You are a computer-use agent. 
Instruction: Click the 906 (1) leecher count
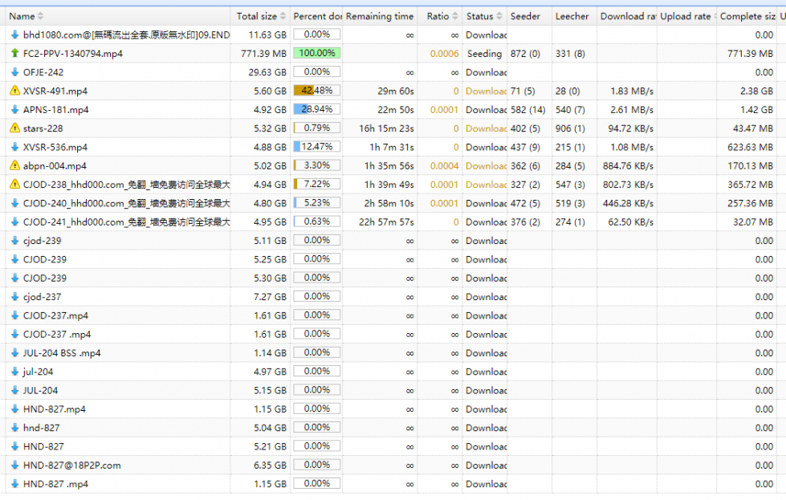pos(570,128)
